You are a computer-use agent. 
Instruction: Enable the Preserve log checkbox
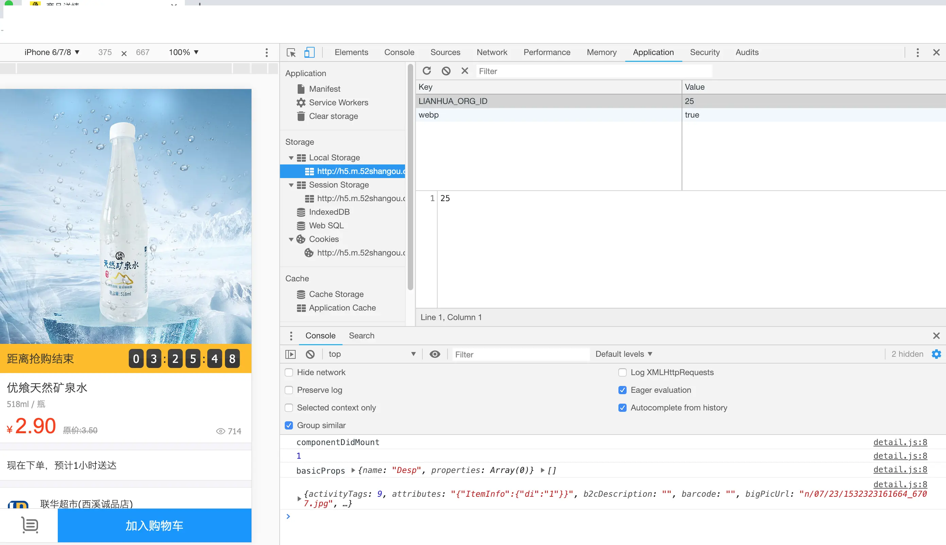(288, 390)
